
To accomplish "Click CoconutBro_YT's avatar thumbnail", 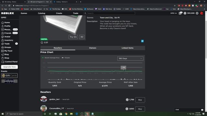I will point(44,108).
